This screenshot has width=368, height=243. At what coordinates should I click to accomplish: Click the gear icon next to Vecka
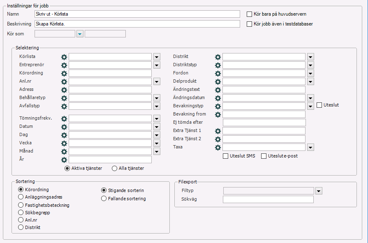(x=64, y=143)
